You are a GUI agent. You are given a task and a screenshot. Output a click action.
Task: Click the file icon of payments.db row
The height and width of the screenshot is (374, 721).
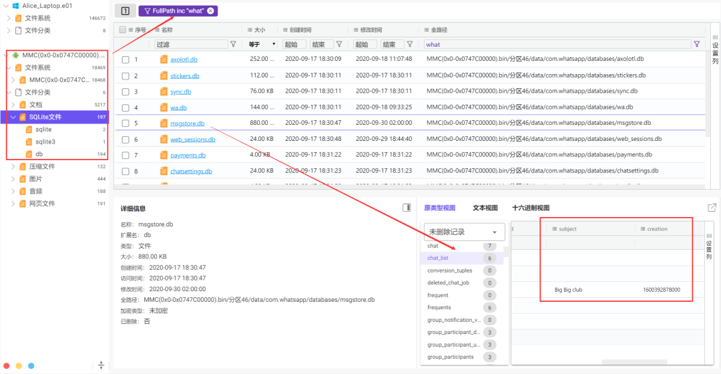pos(164,155)
